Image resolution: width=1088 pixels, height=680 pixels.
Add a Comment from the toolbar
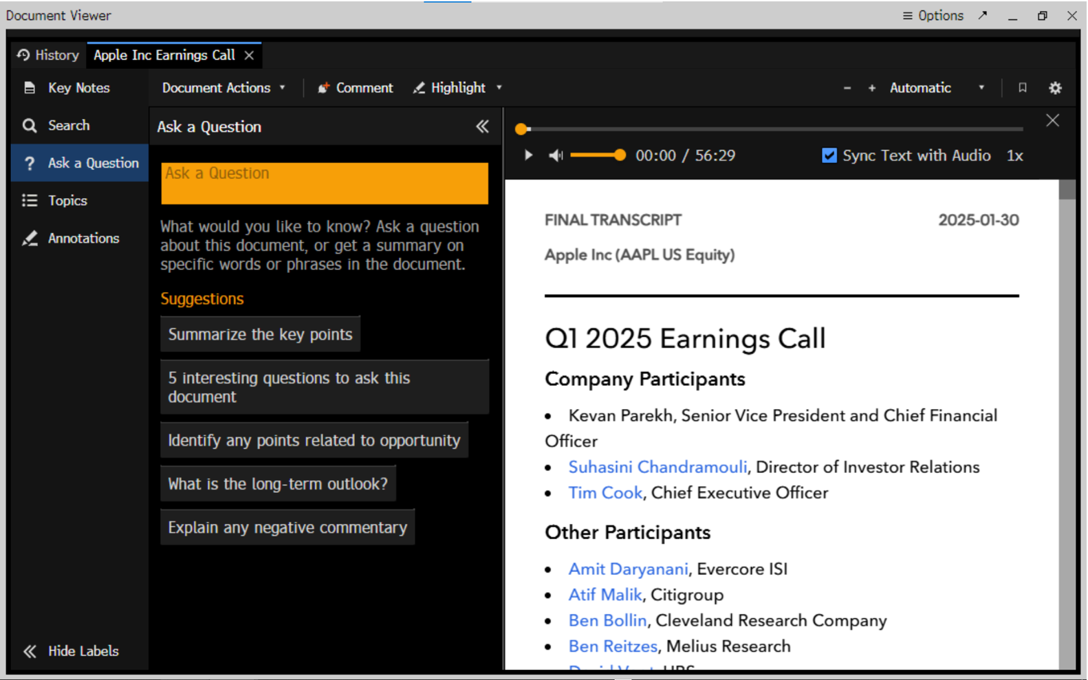tap(355, 88)
